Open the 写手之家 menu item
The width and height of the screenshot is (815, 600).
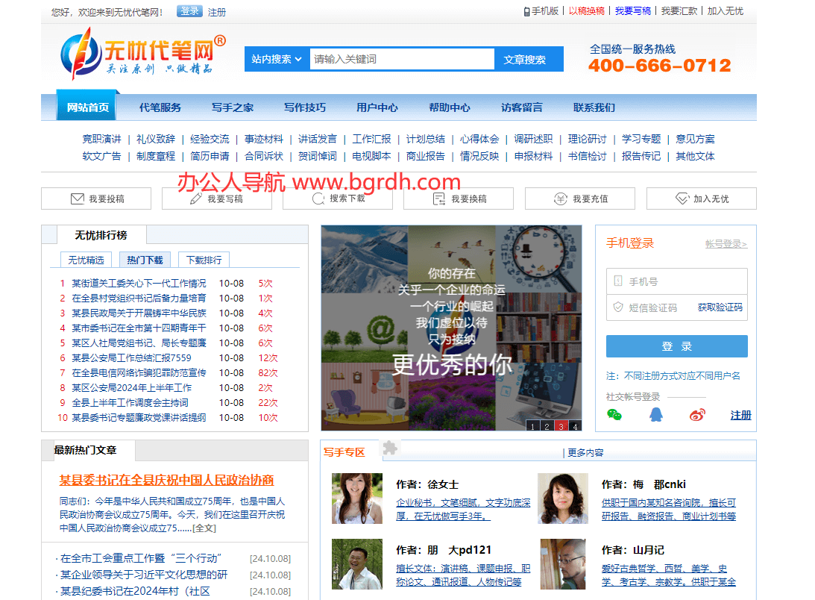[233, 107]
